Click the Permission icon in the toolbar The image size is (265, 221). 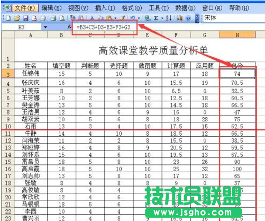(34, 18)
